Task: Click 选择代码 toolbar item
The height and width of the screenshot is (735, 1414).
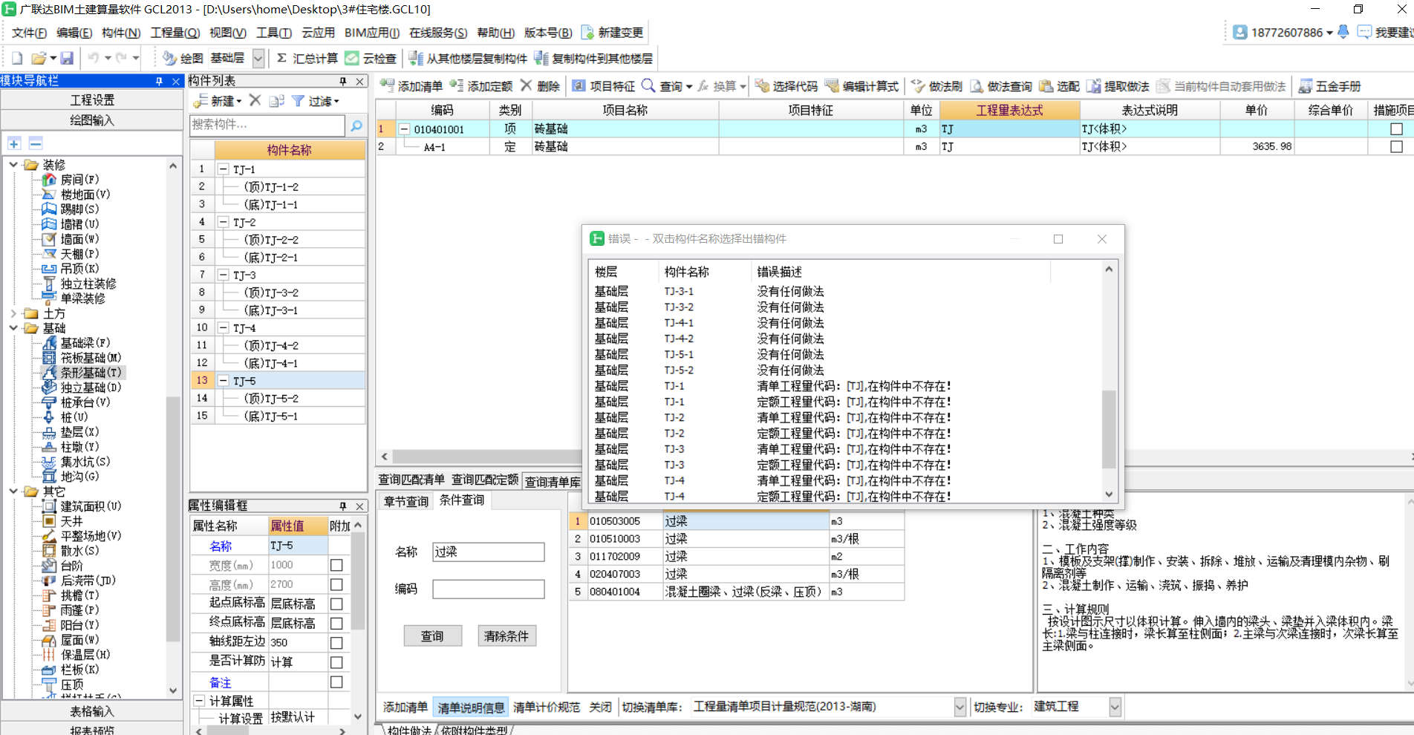Action: pyautogui.click(x=786, y=86)
